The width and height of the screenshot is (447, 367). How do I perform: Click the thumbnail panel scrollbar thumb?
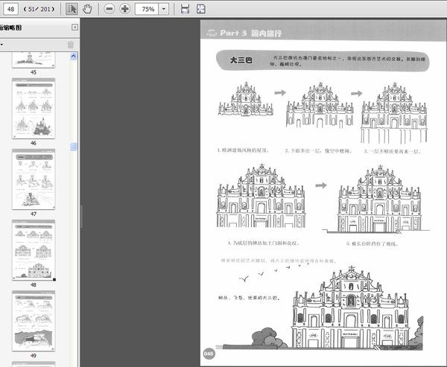[74, 147]
